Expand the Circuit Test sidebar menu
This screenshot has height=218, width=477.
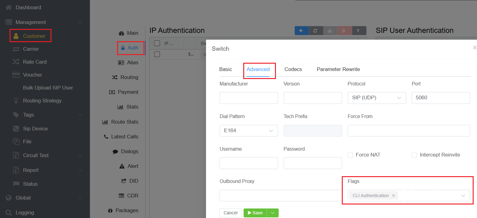tap(36, 155)
